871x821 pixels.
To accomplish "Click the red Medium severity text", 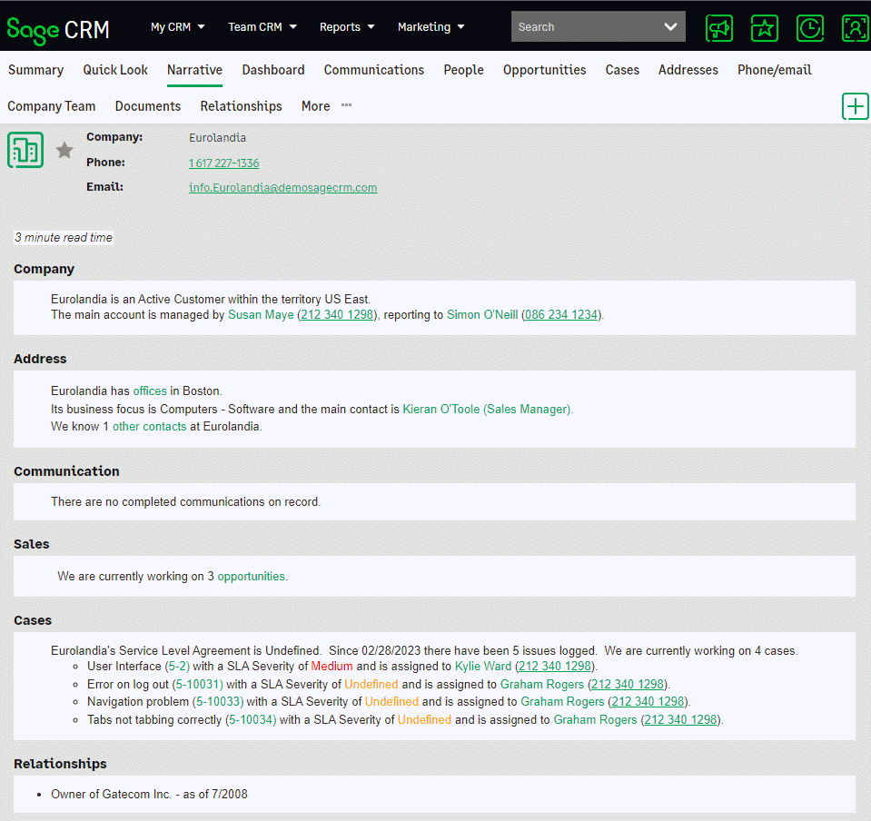I will coord(332,667).
